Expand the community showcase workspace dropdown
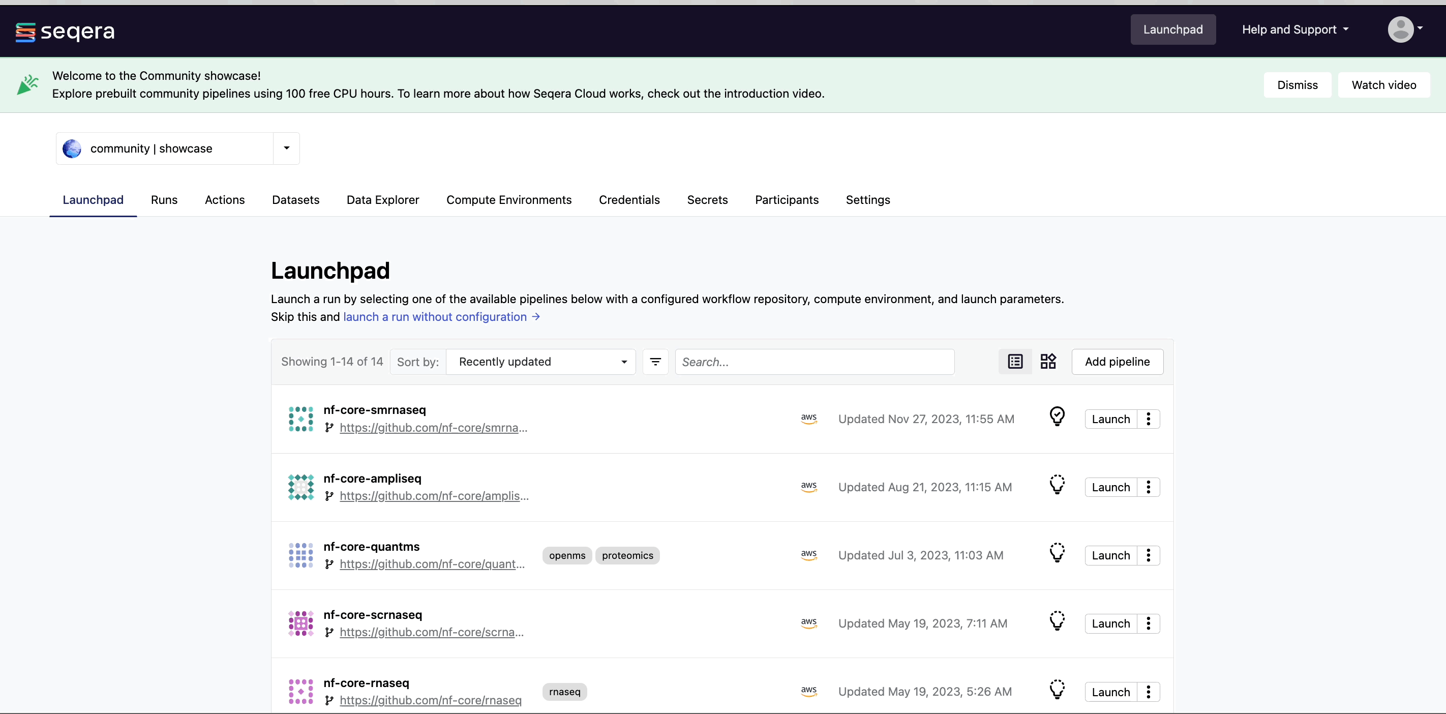Viewport: 1446px width, 714px height. point(286,148)
